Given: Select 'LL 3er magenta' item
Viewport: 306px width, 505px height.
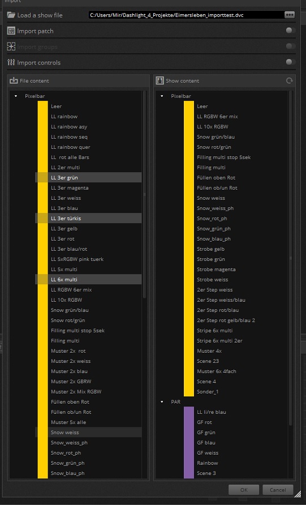Looking at the screenshot, I should point(70,188).
